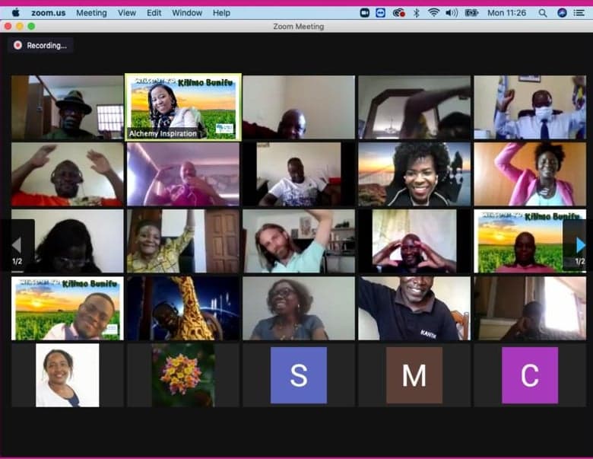Open the Edit menu
593x459 pixels.
(x=154, y=13)
